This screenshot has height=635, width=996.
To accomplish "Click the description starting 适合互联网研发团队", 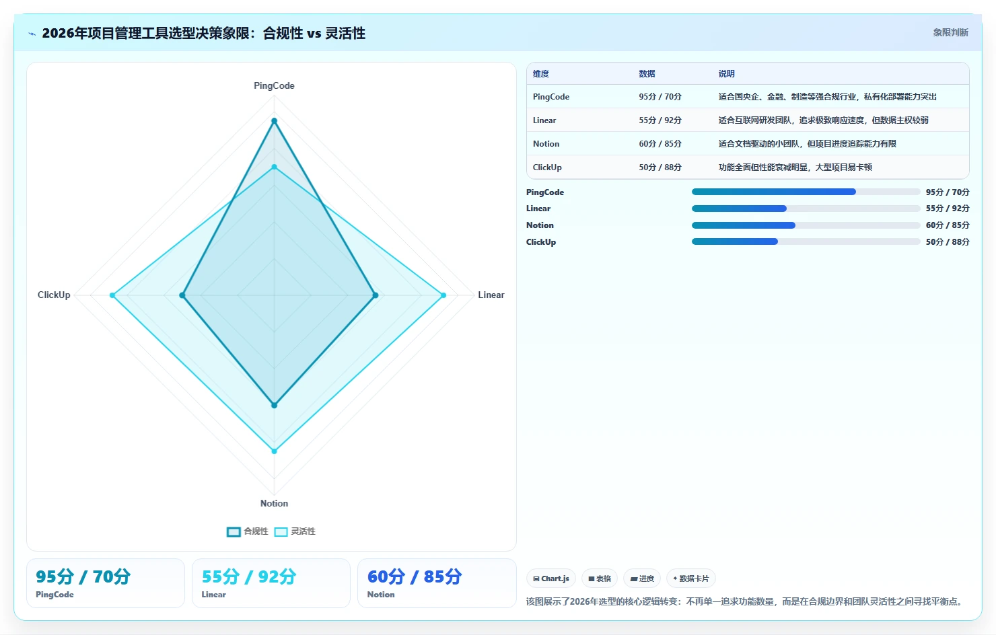I will [x=823, y=120].
